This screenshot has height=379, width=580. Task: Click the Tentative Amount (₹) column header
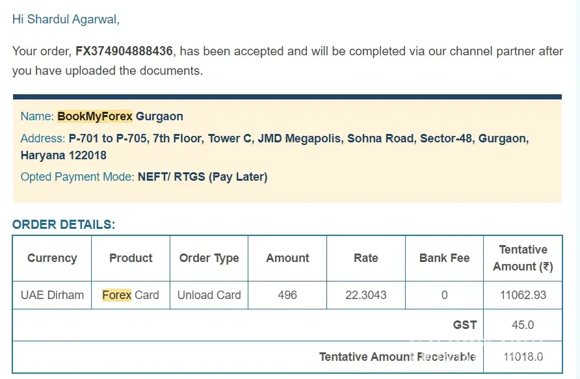[523, 258]
